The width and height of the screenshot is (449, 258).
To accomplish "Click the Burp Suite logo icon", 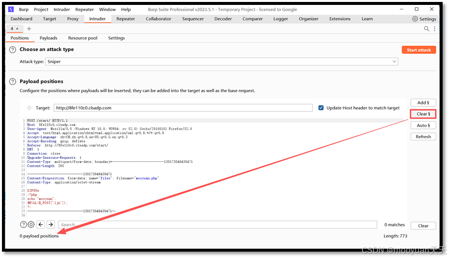I will pyautogui.click(x=11, y=9).
